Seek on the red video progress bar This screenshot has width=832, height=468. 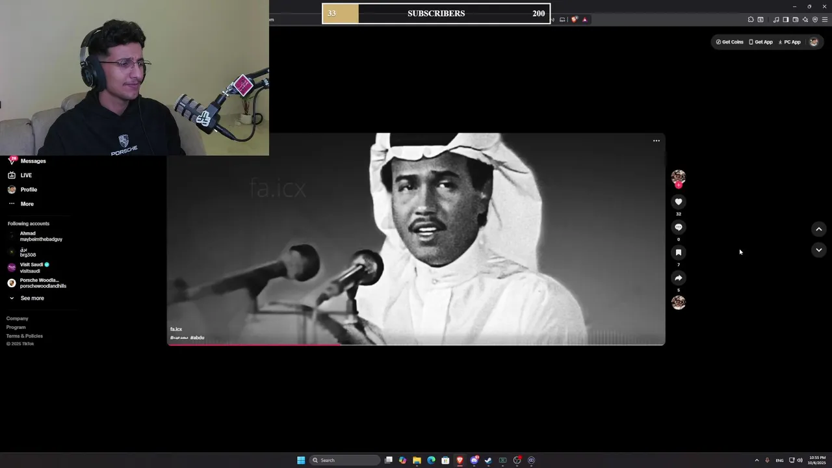coord(416,344)
